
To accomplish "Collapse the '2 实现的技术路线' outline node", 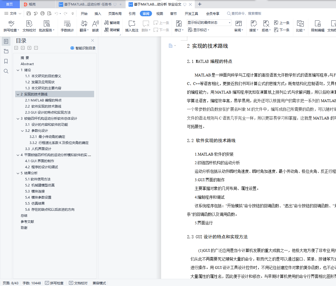I will 18,94.
